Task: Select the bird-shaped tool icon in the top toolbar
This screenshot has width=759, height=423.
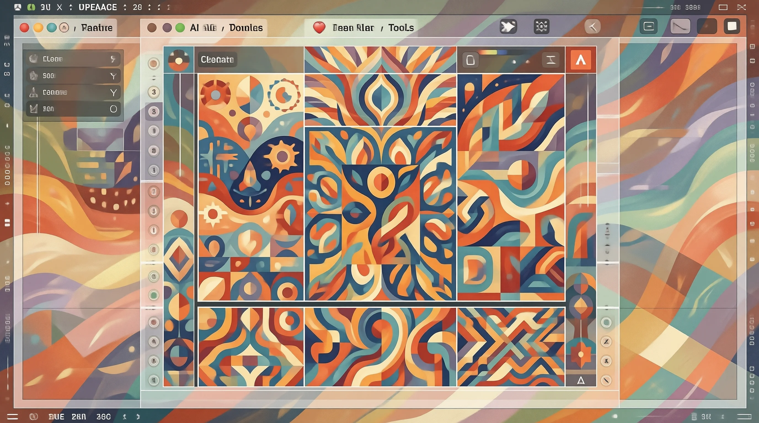Action: 508,27
